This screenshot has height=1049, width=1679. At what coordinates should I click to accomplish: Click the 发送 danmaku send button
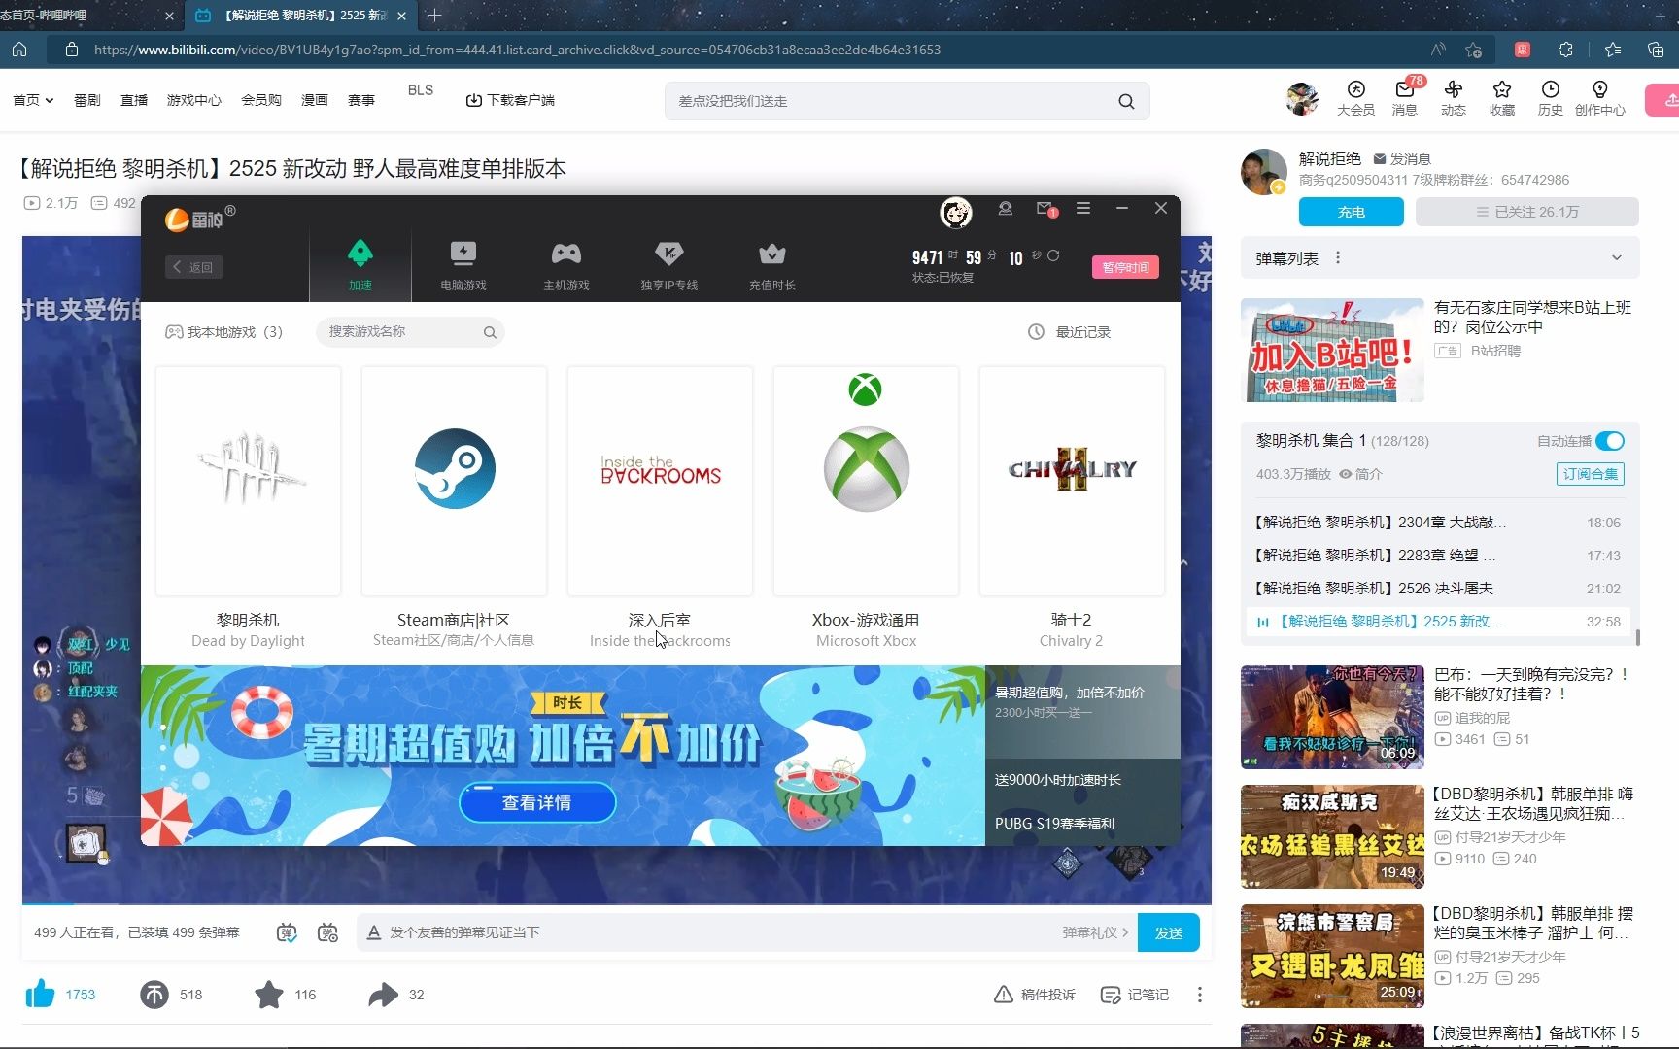point(1169,932)
